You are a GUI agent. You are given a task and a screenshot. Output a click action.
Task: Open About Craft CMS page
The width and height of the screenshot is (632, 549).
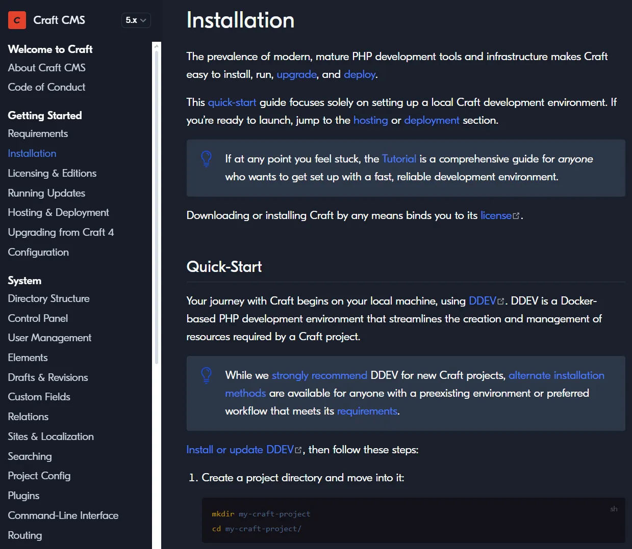click(x=47, y=68)
